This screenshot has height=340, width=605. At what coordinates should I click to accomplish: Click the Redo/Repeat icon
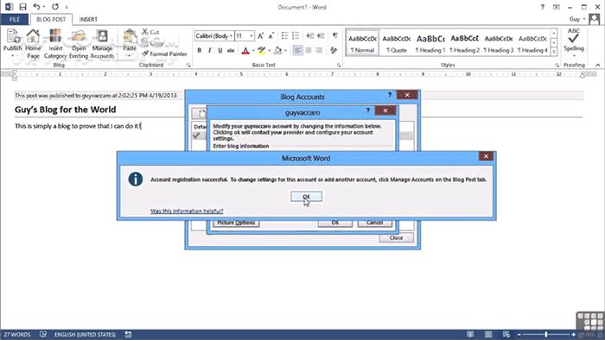55,7
